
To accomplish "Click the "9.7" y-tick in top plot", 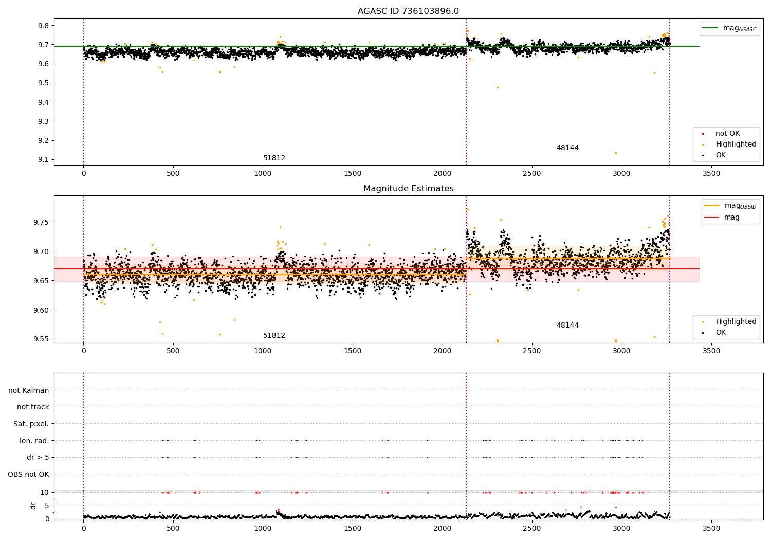I will coord(43,45).
